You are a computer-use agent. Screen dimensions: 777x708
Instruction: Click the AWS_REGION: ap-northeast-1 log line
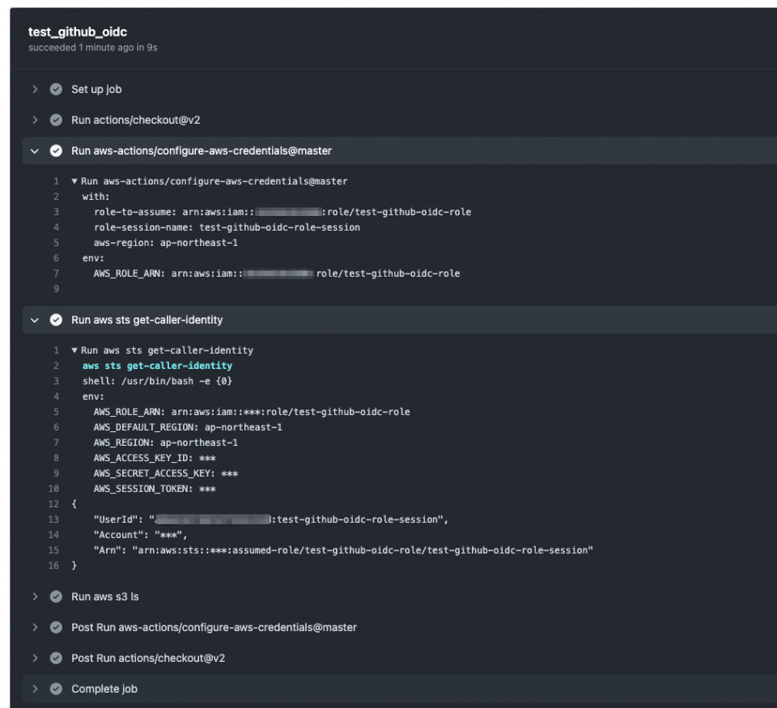pyautogui.click(x=165, y=443)
